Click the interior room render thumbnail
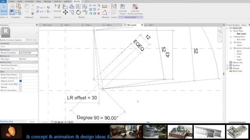The height and width of the screenshot is (140, 250). 126,132
